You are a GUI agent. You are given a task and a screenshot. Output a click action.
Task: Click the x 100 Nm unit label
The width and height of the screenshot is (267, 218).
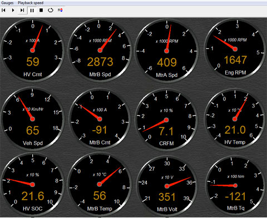coord(236,176)
